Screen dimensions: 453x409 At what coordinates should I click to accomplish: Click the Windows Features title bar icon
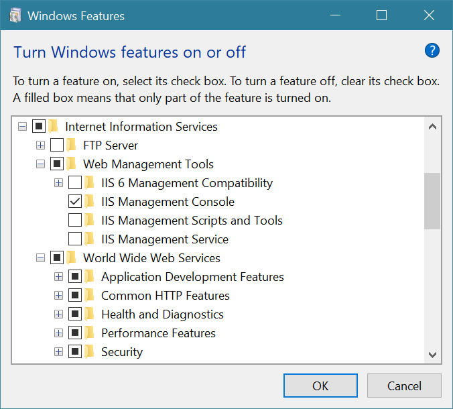[15, 15]
